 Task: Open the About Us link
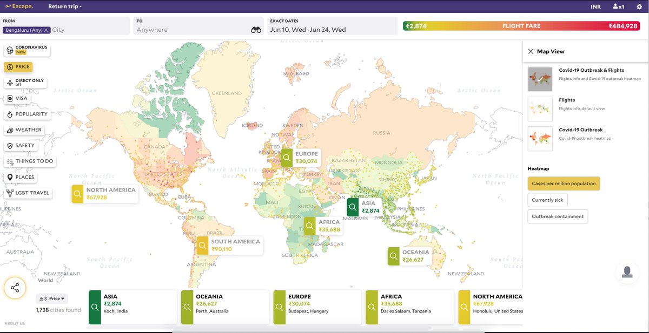click(x=15, y=323)
